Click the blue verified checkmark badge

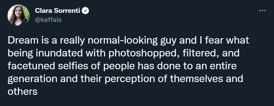click(85, 11)
